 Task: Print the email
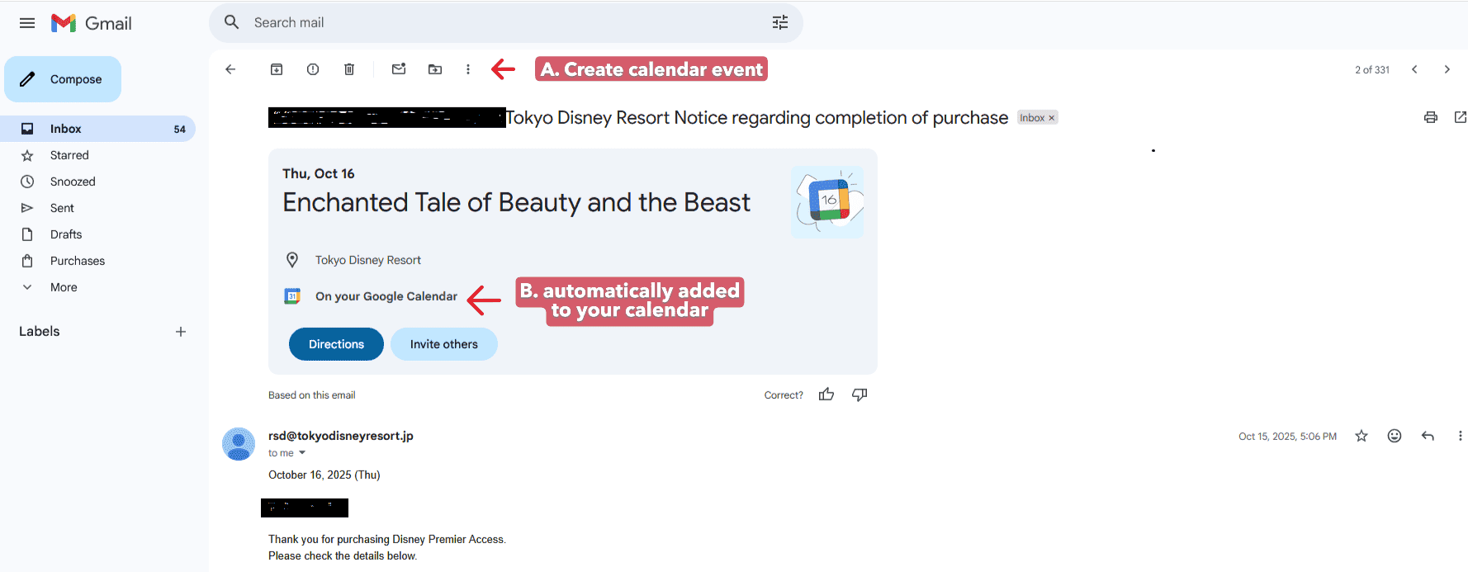click(x=1430, y=117)
